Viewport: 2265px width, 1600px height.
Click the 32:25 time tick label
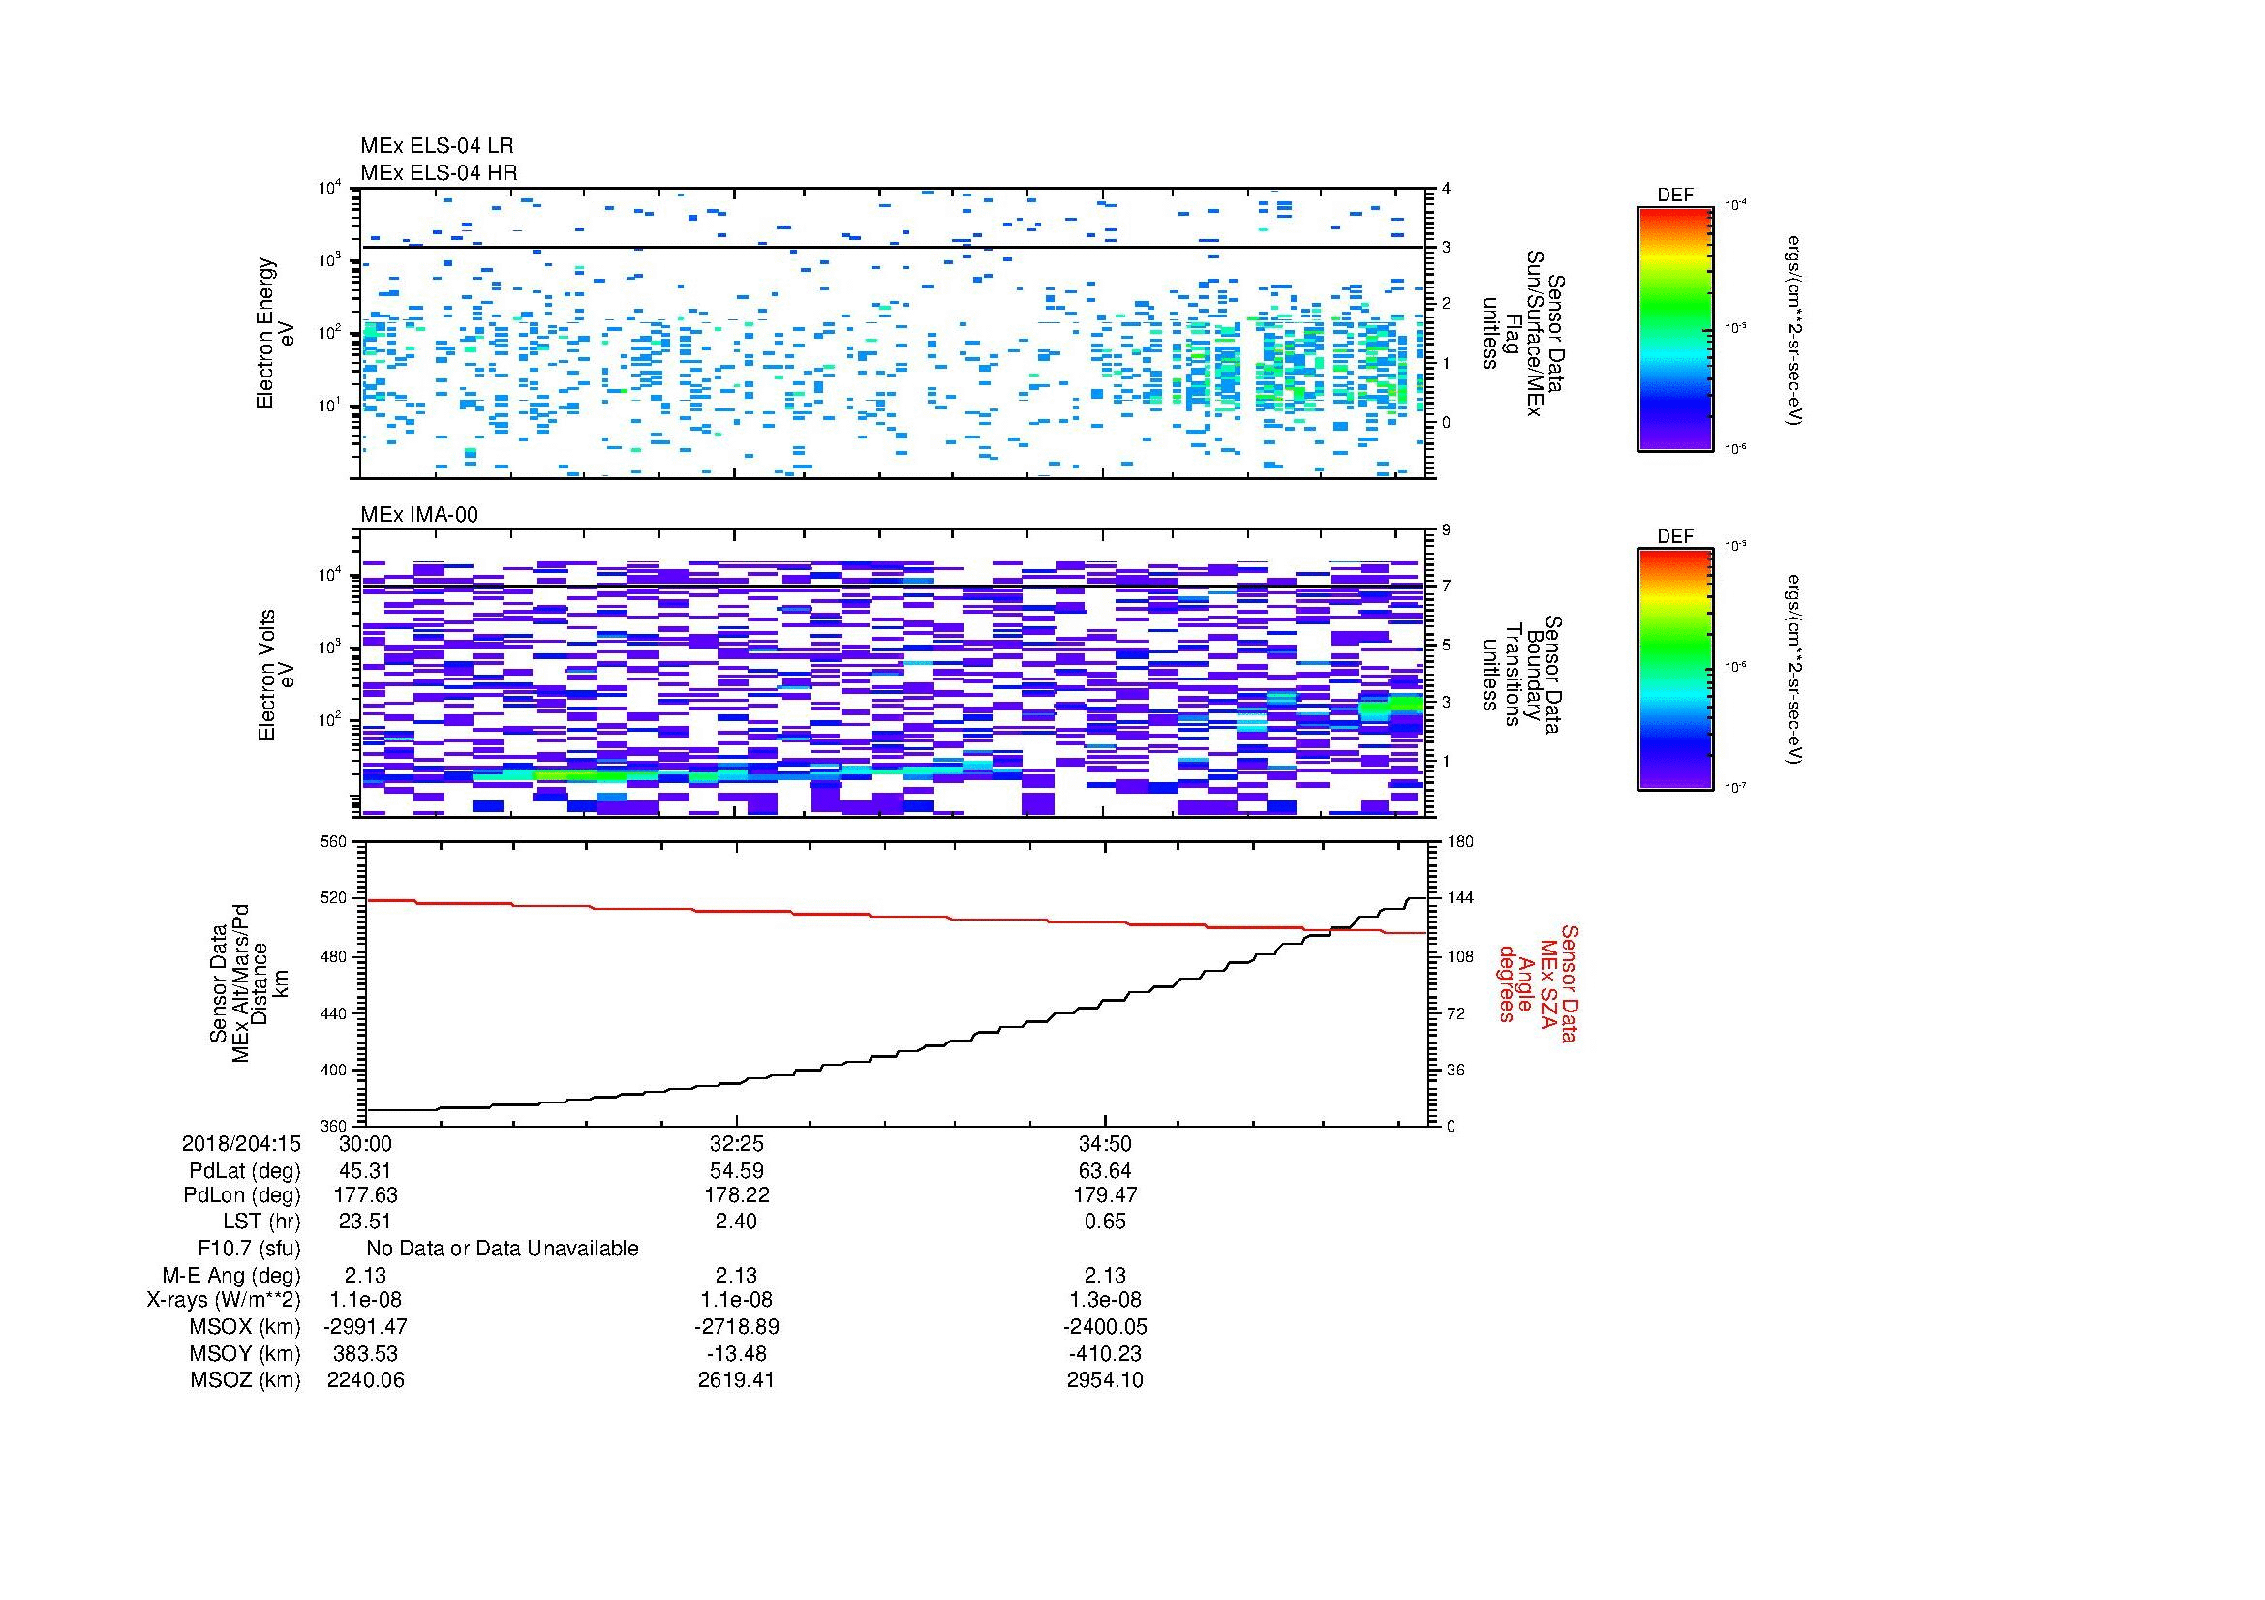tap(736, 1143)
